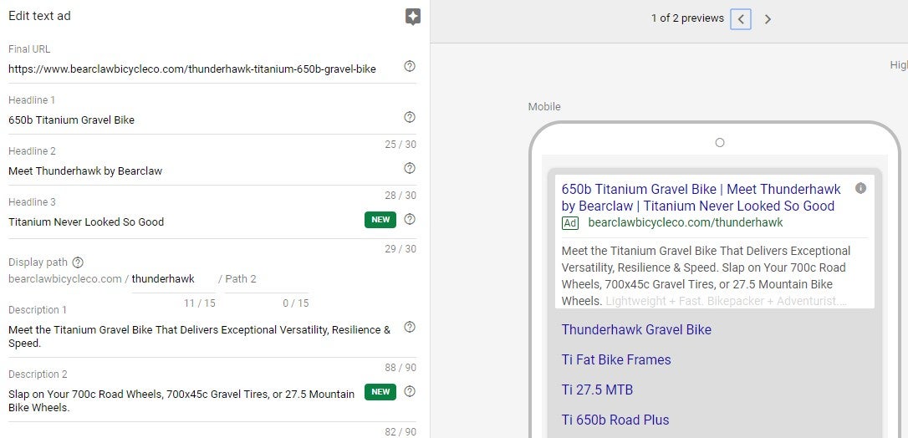Go to the next ad preview
Viewport: 908px width, 438px height.
pos(768,19)
